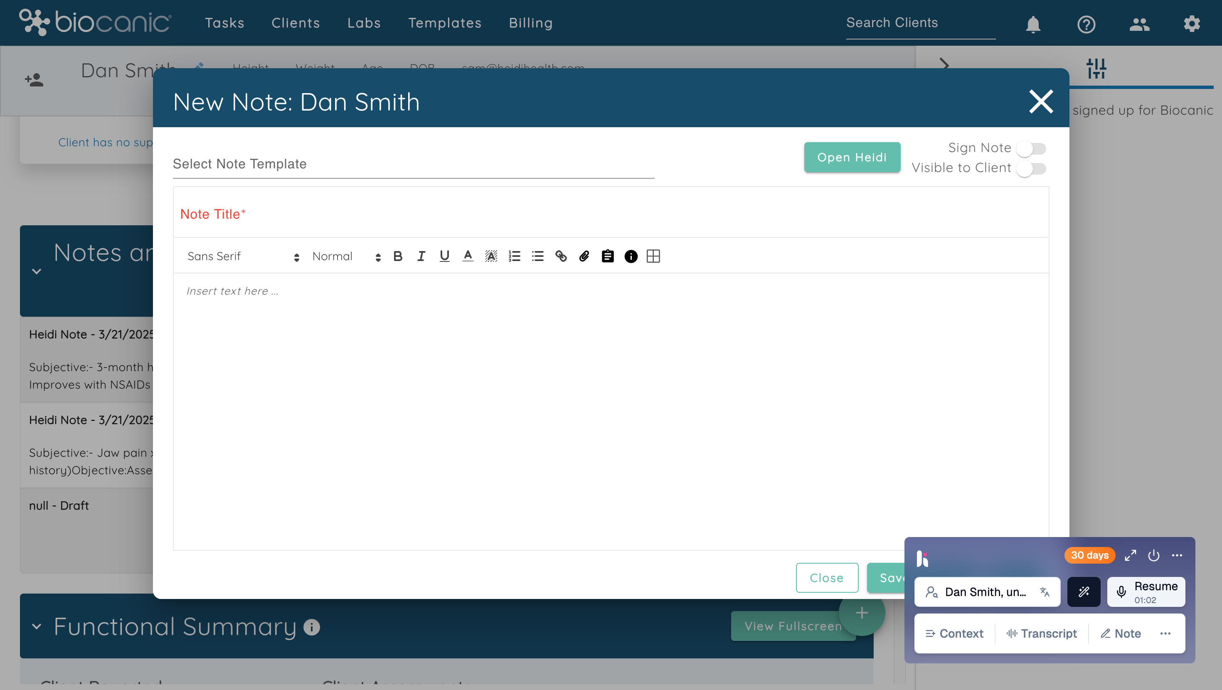Screen dimensions: 1222x690
Task: Click the magic wand button in Heidi widget
Action: click(1084, 592)
